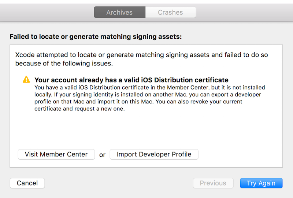293x198 pixels.
Task: Go back with the Previous button
Action: (213, 183)
